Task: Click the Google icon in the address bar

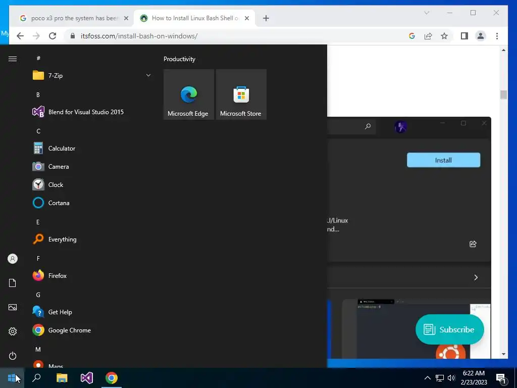Action: pyautogui.click(x=412, y=36)
